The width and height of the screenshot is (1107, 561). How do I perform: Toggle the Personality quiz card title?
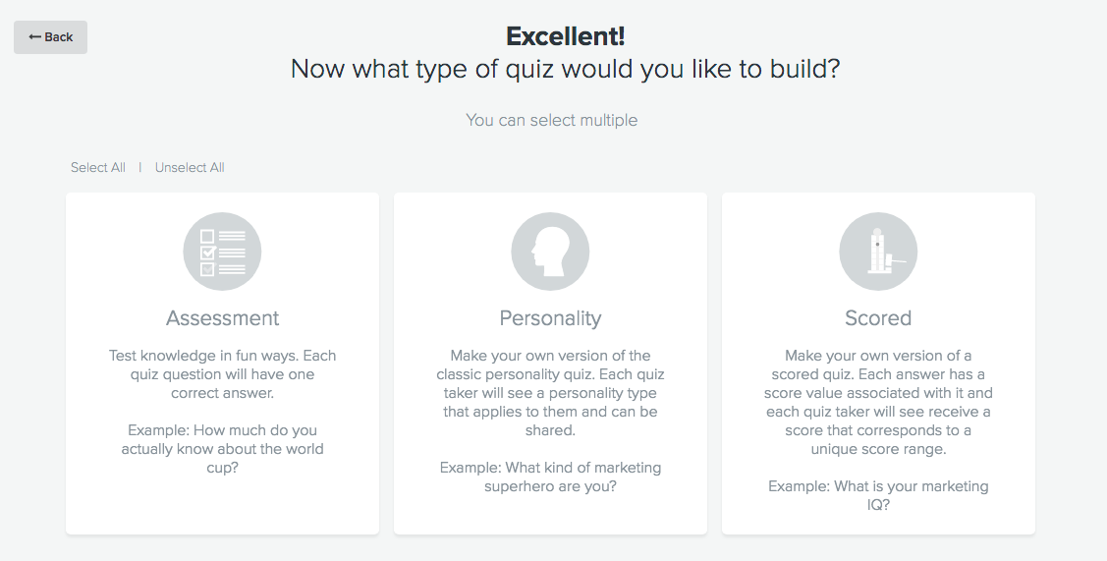(550, 318)
